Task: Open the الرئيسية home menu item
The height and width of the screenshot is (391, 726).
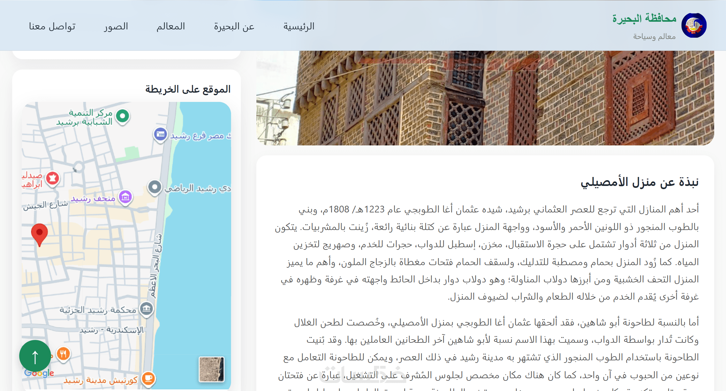Action: pyautogui.click(x=299, y=26)
